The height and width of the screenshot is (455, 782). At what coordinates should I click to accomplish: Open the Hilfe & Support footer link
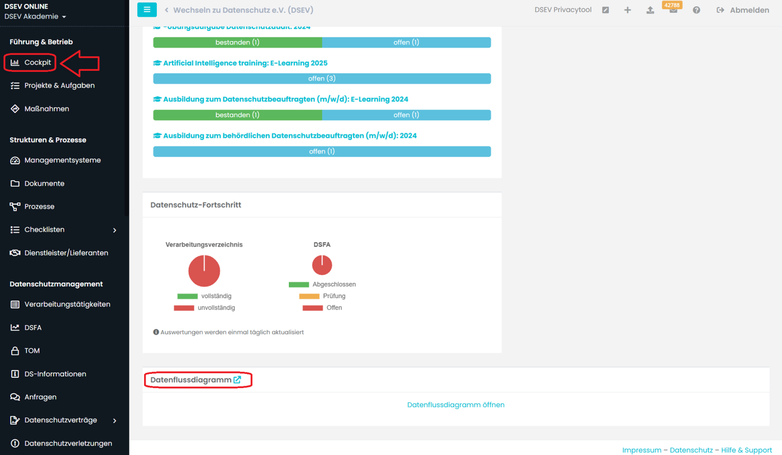747,450
